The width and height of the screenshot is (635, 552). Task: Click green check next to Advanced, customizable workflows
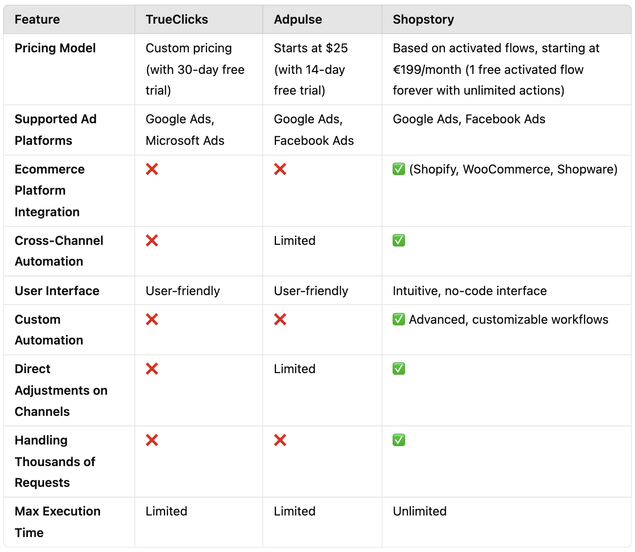[399, 319]
